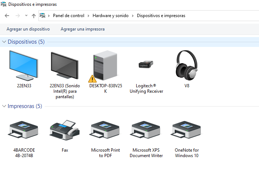
Task: Collapse the Dispositivos (5) group
Action: coord(4,42)
